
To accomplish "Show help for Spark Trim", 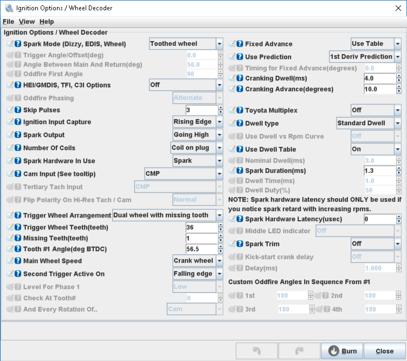I will [240, 244].
